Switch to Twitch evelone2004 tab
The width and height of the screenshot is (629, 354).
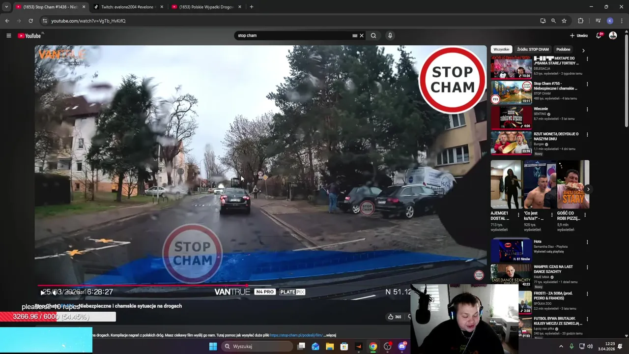click(128, 7)
